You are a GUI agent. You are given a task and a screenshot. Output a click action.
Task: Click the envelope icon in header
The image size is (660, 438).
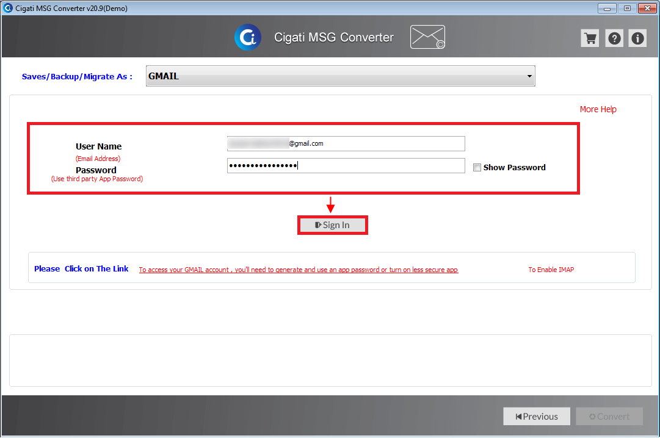click(x=427, y=37)
